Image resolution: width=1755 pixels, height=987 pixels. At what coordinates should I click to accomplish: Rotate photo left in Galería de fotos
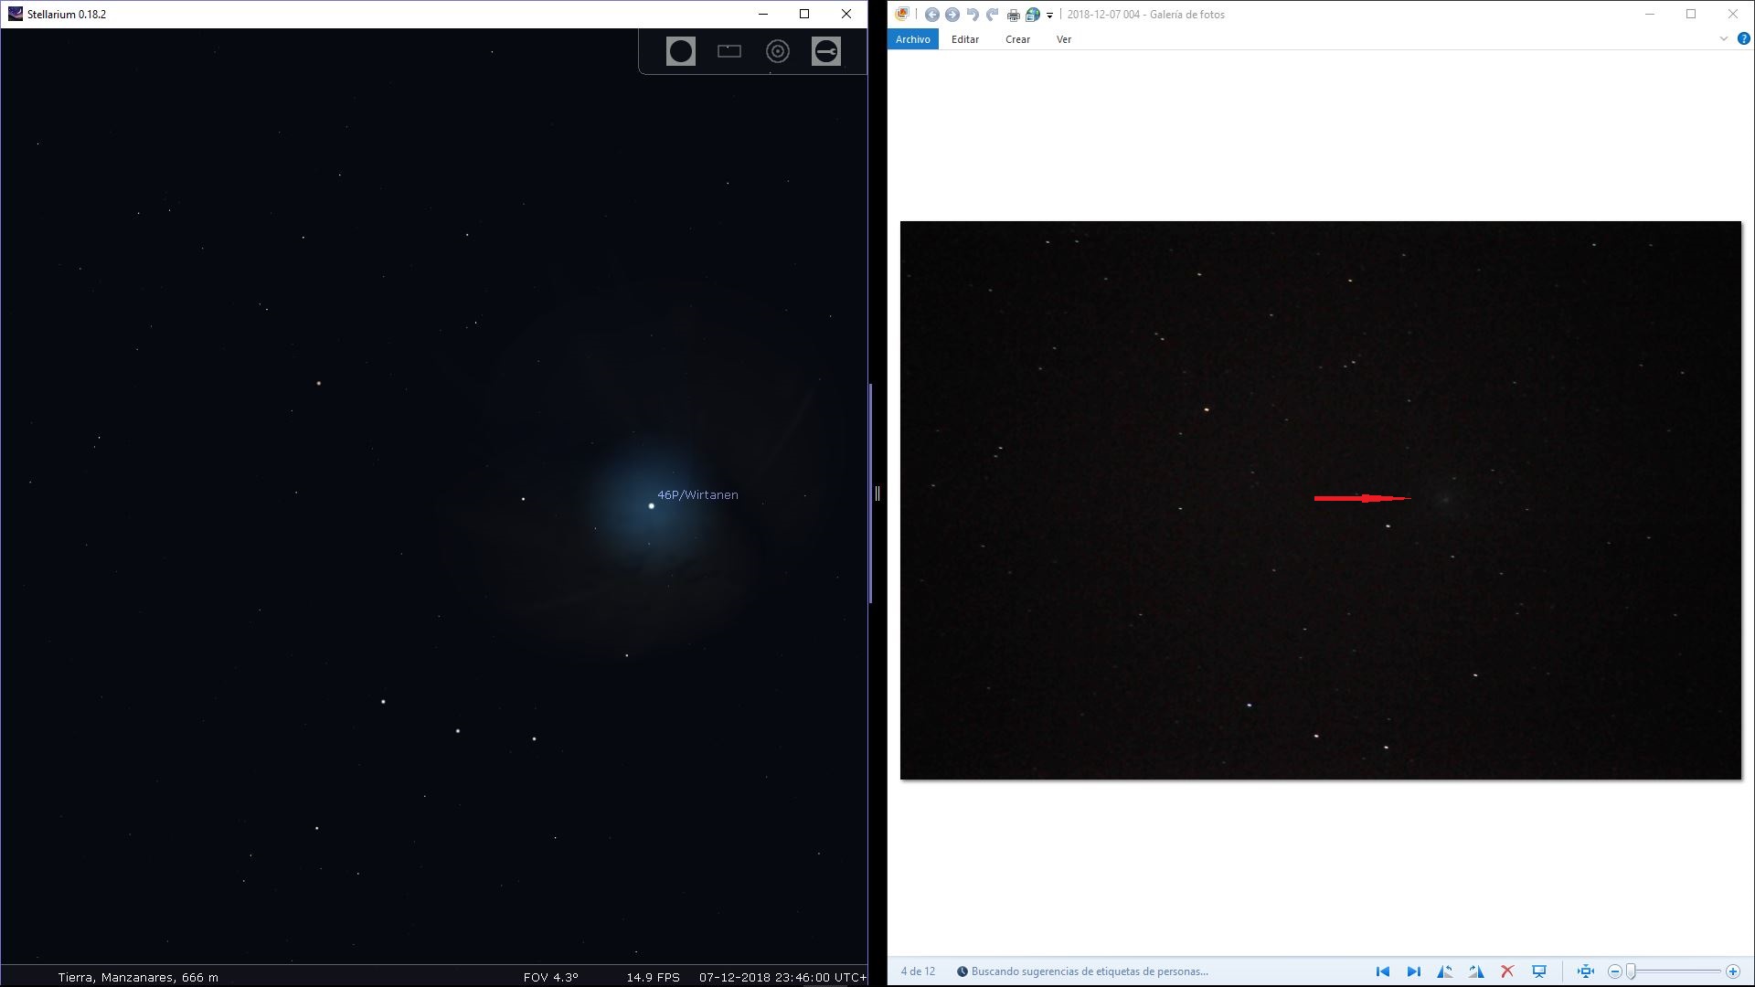pos(1444,971)
